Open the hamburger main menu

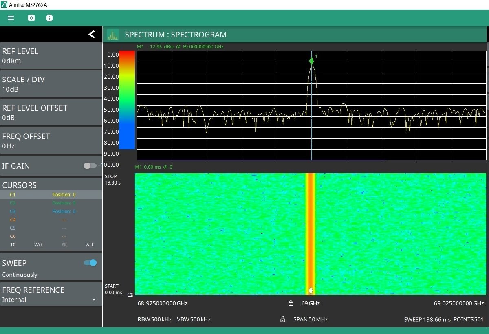click(11, 18)
